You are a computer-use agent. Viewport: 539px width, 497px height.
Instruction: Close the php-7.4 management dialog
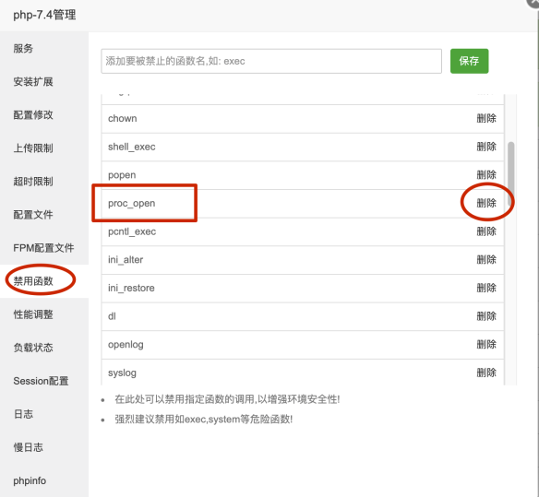[x=533, y=3]
